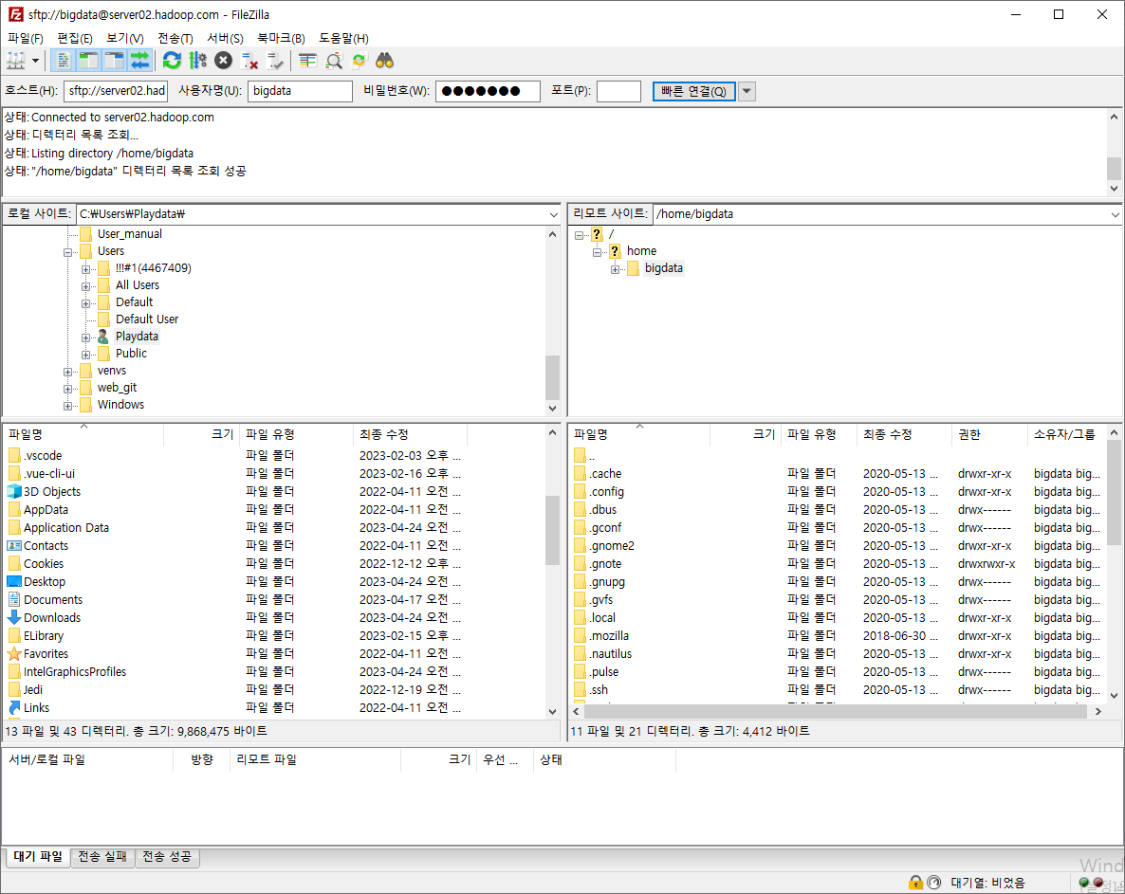Reconnect to the last server
The image size is (1125, 894).
tap(275, 61)
